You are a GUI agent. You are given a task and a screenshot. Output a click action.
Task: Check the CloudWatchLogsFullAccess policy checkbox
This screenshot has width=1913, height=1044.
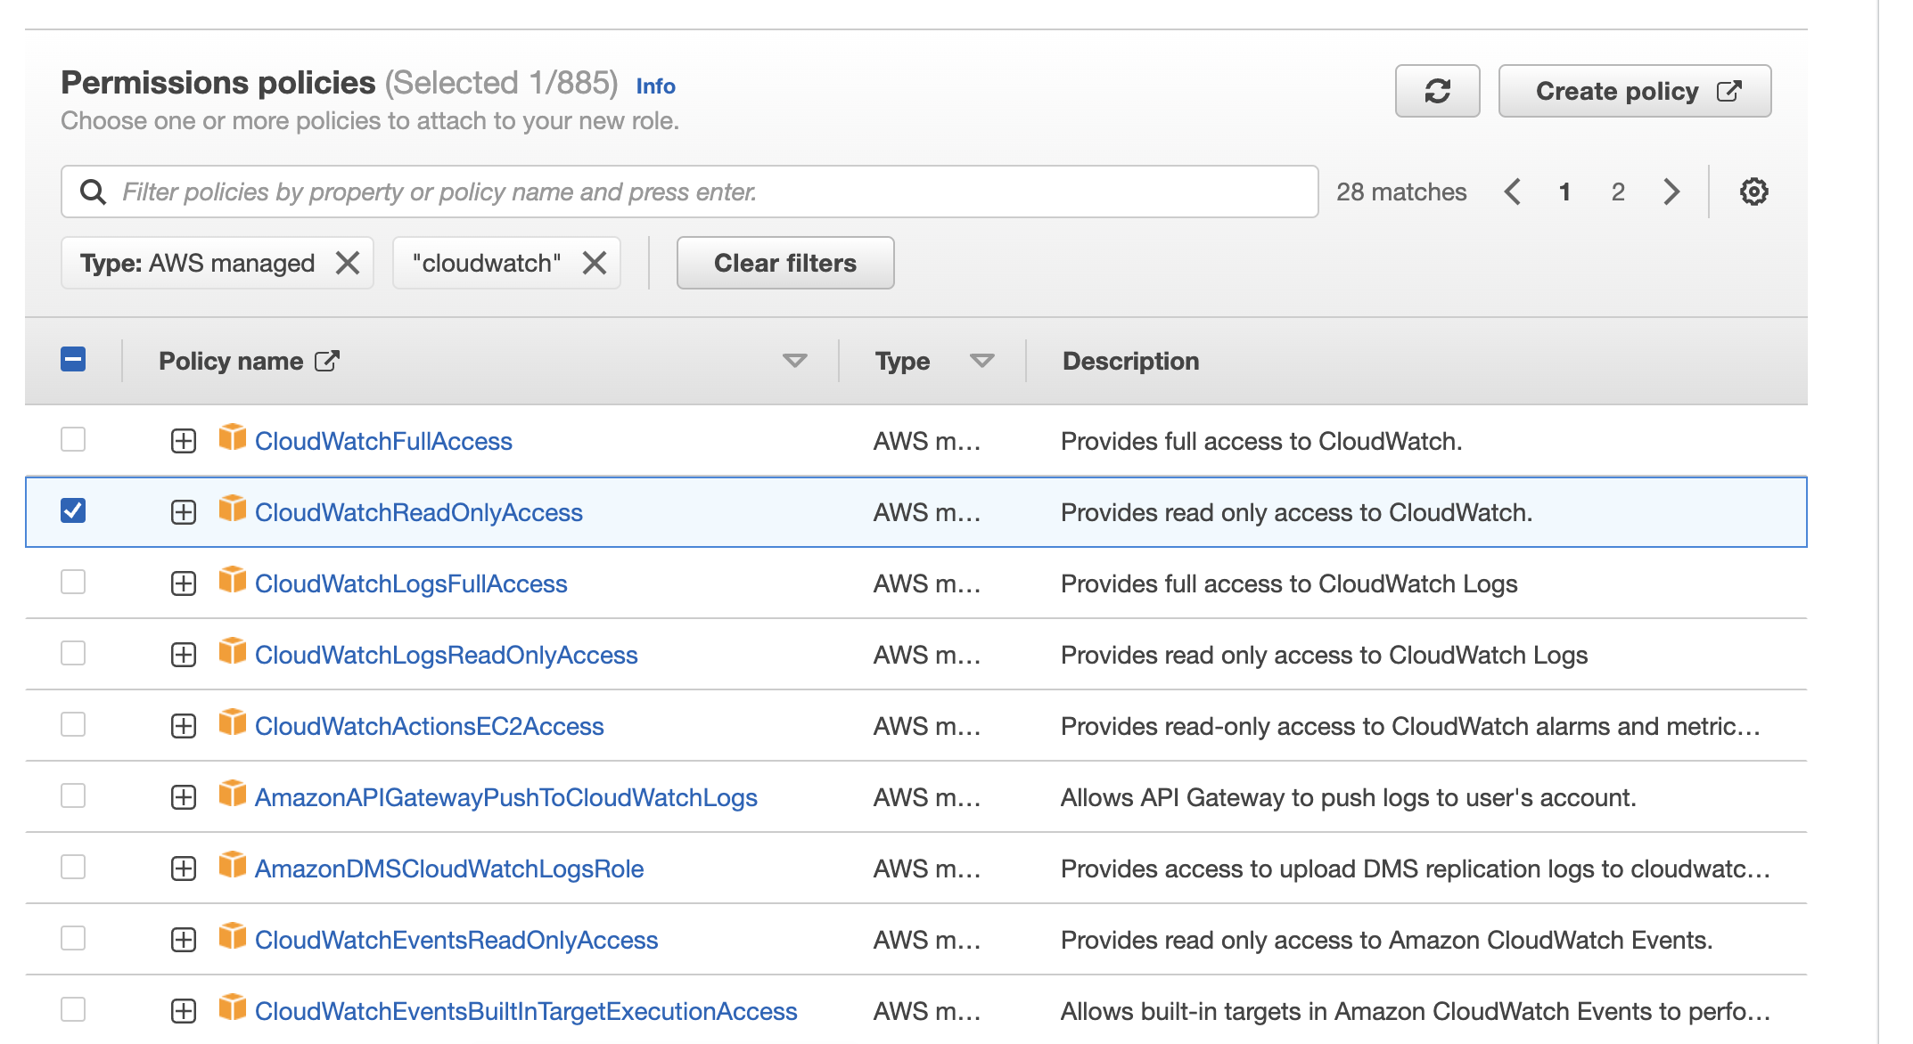[x=73, y=582]
